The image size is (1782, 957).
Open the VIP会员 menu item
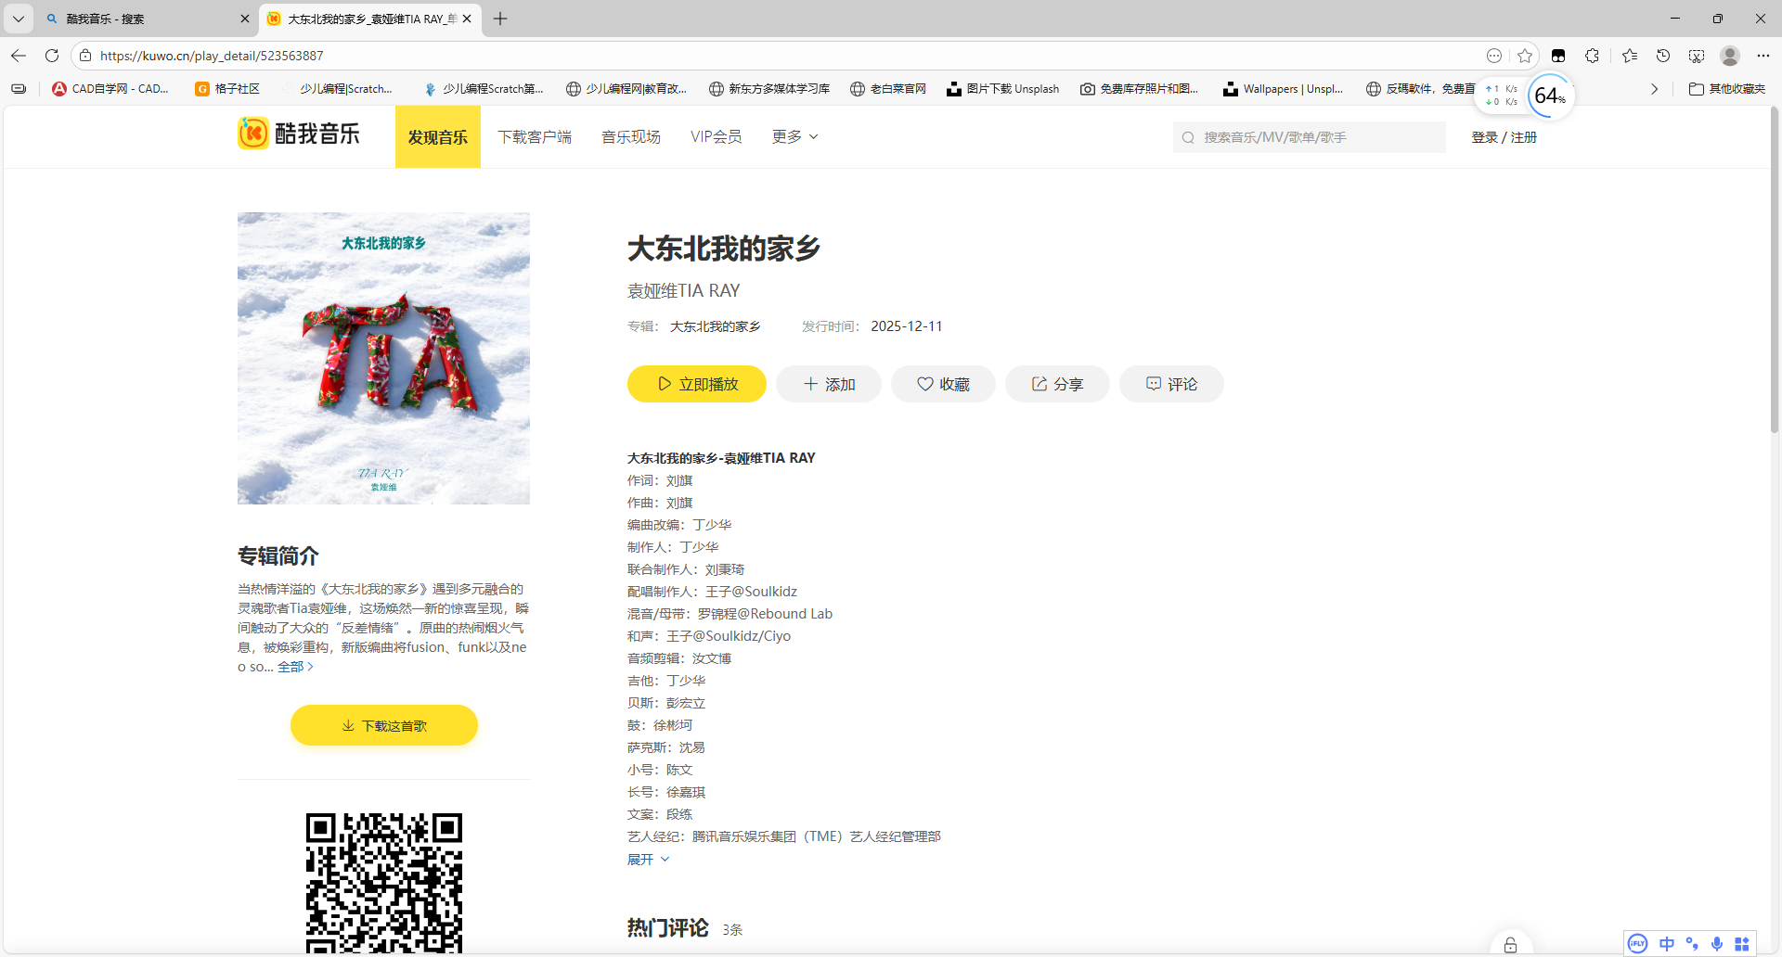[716, 137]
